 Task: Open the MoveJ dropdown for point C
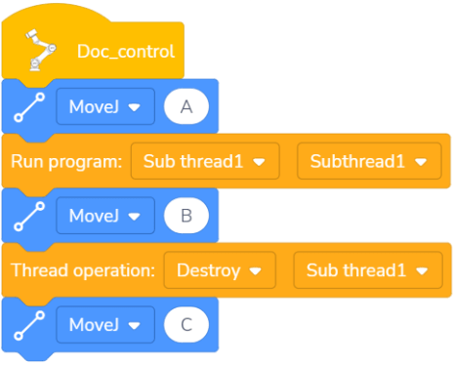[x=105, y=325]
